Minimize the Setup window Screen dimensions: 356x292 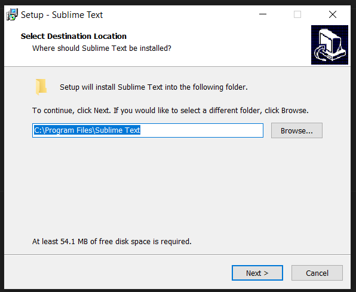pyautogui.click(x=263, y=14)
